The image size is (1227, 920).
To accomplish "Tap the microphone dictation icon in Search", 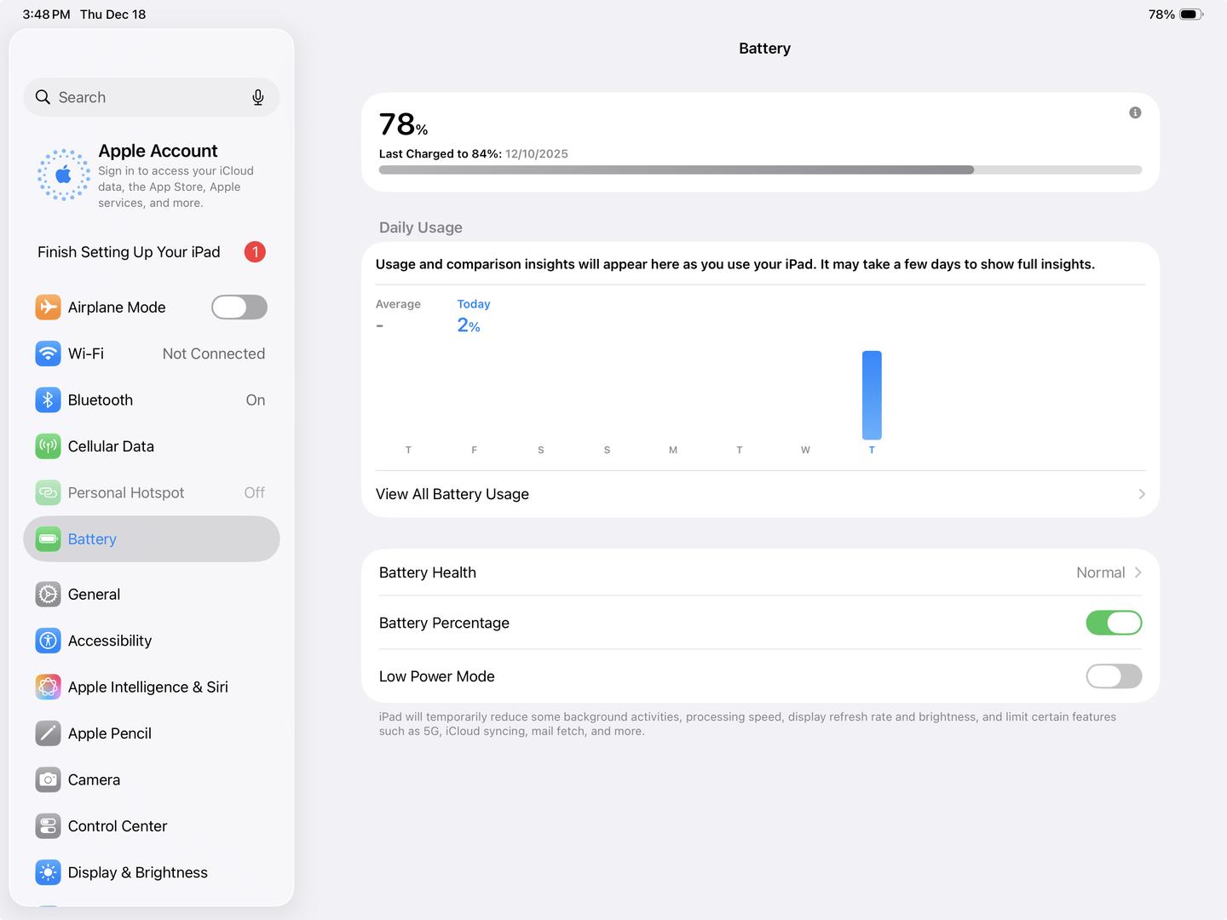I will pos(258,97).
